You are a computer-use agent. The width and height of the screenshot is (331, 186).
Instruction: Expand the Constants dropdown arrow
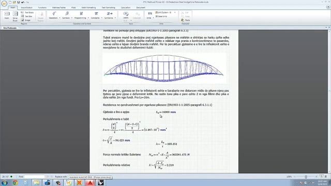pos(102,18)
